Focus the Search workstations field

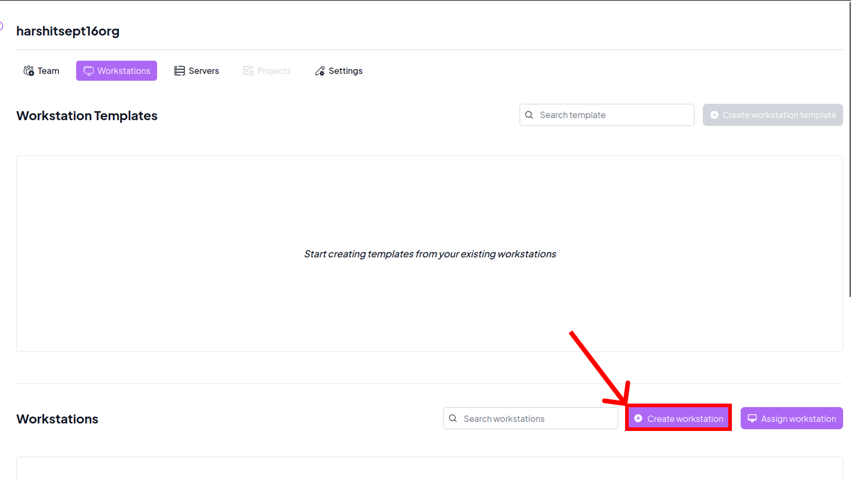[536, 419]
